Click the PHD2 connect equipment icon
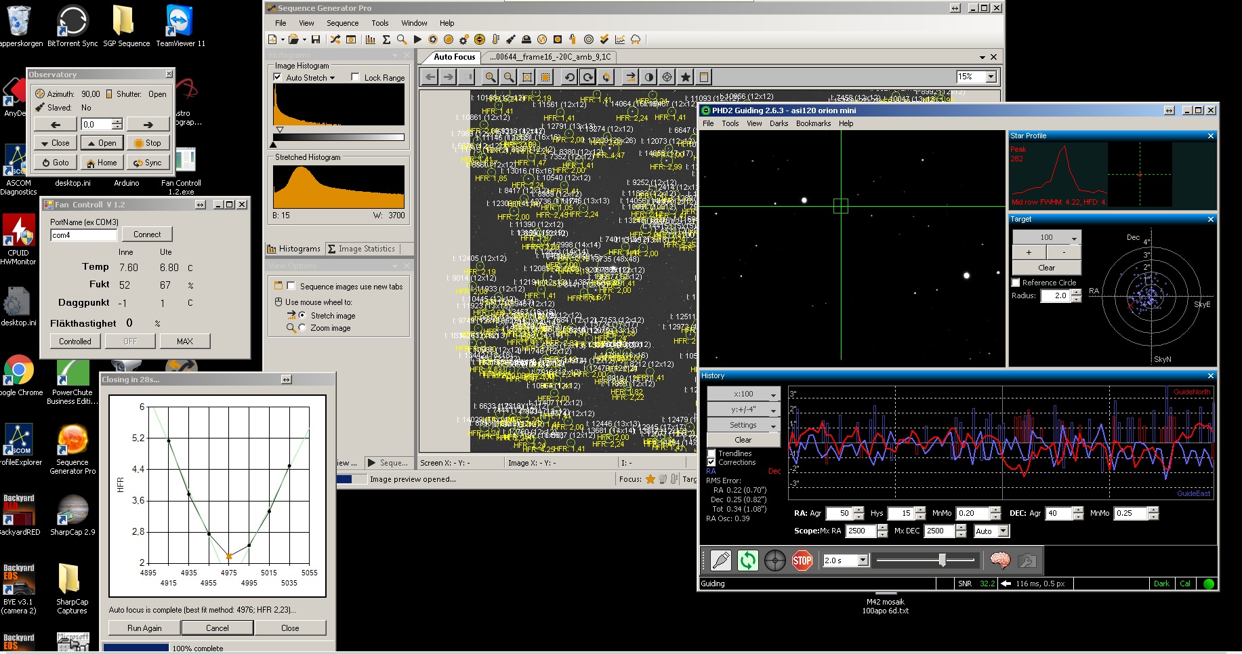 [x=721, y=560]
